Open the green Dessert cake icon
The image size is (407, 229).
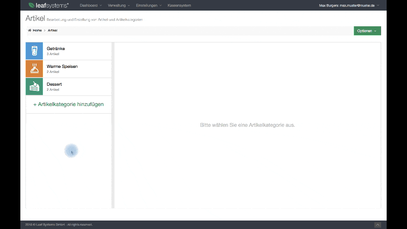click(34, 87)
